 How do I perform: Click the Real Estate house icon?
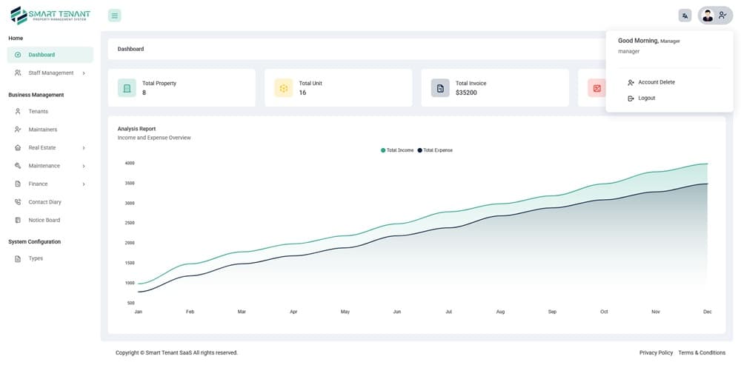(x=18, y=148)
